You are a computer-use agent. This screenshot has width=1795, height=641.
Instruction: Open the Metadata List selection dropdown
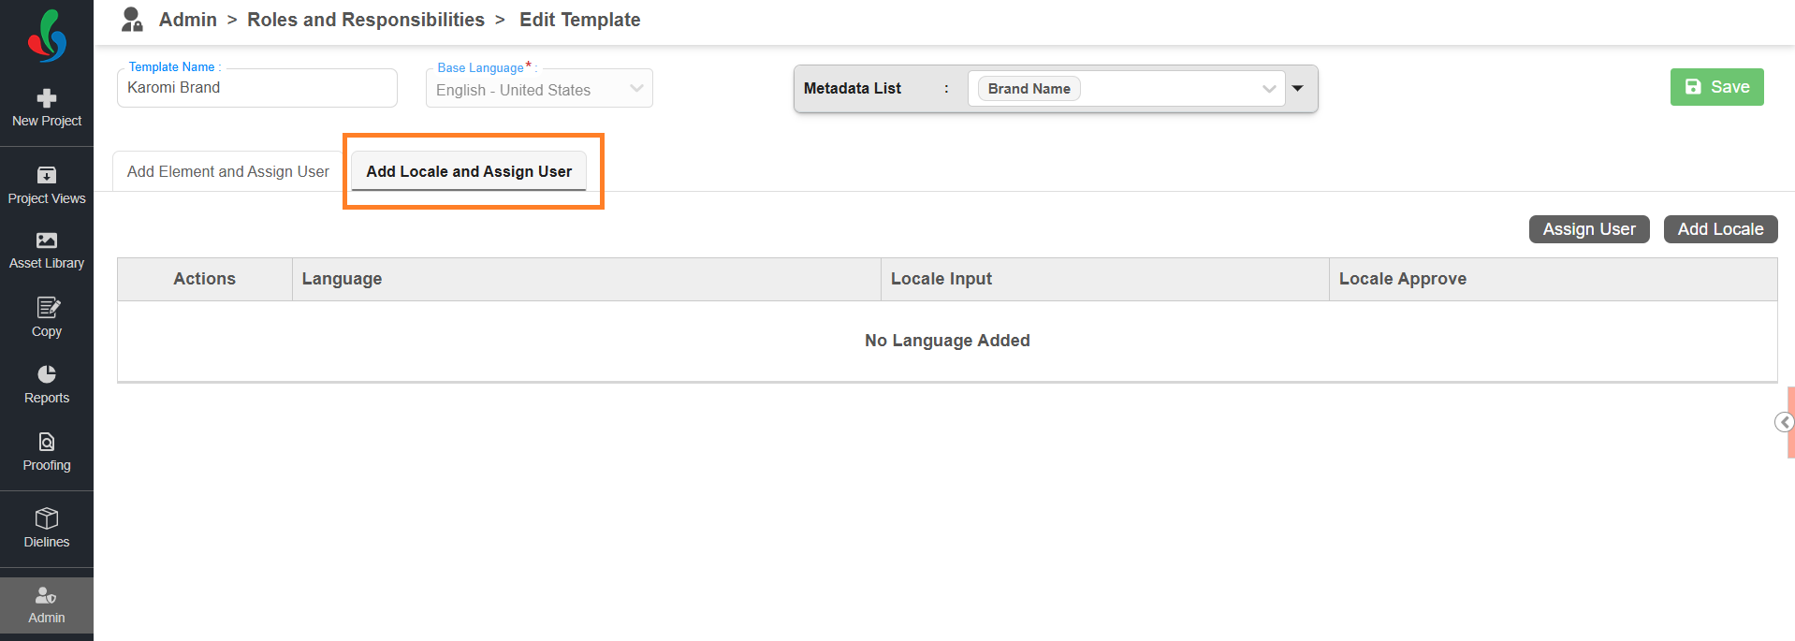(x=1268, y=89)
